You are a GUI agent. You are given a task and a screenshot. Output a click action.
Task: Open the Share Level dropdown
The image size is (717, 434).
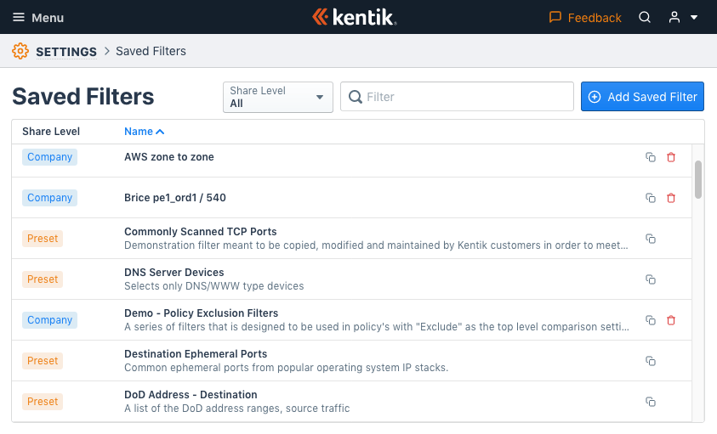278,97
